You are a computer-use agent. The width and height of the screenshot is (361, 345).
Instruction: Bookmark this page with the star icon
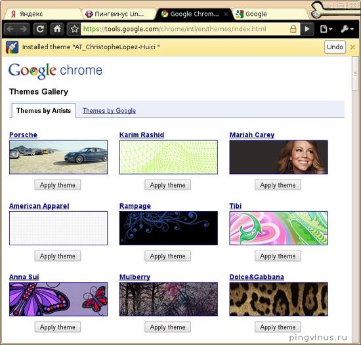point(74,29)
